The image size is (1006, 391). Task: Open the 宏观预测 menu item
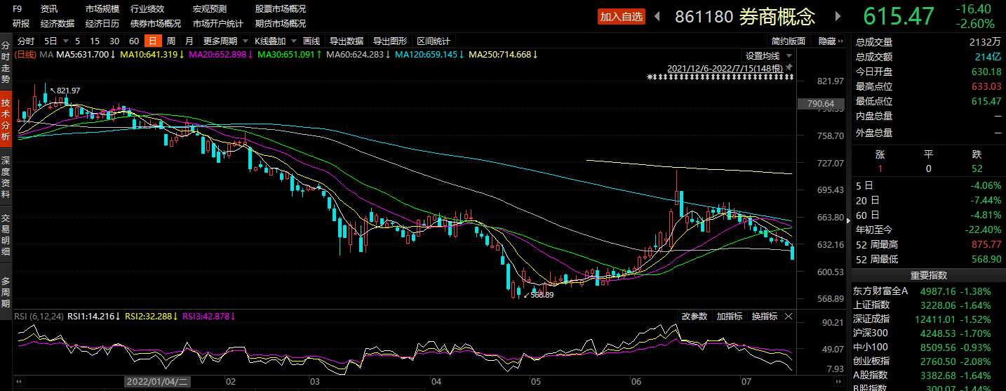[x=209, y=9]
